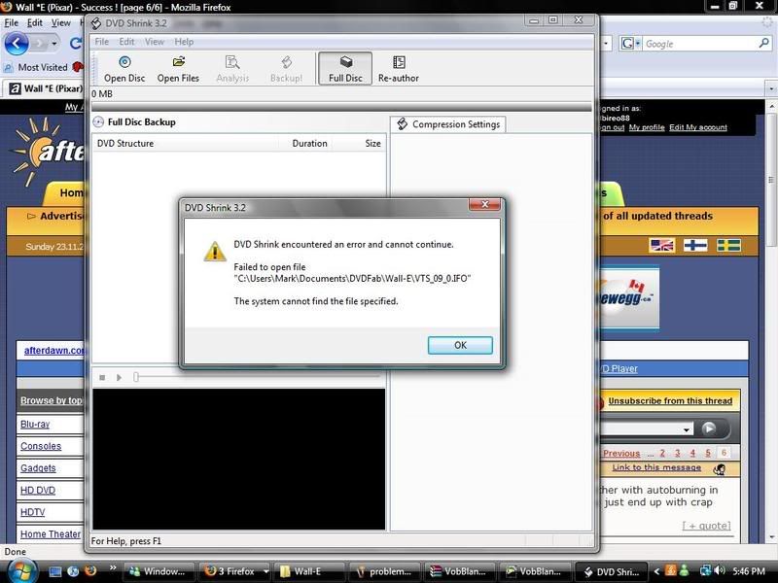Viewport: 778px width, 583px height.
Task: Click OK in the DVD Shrink error dialog
Action: 460,345
